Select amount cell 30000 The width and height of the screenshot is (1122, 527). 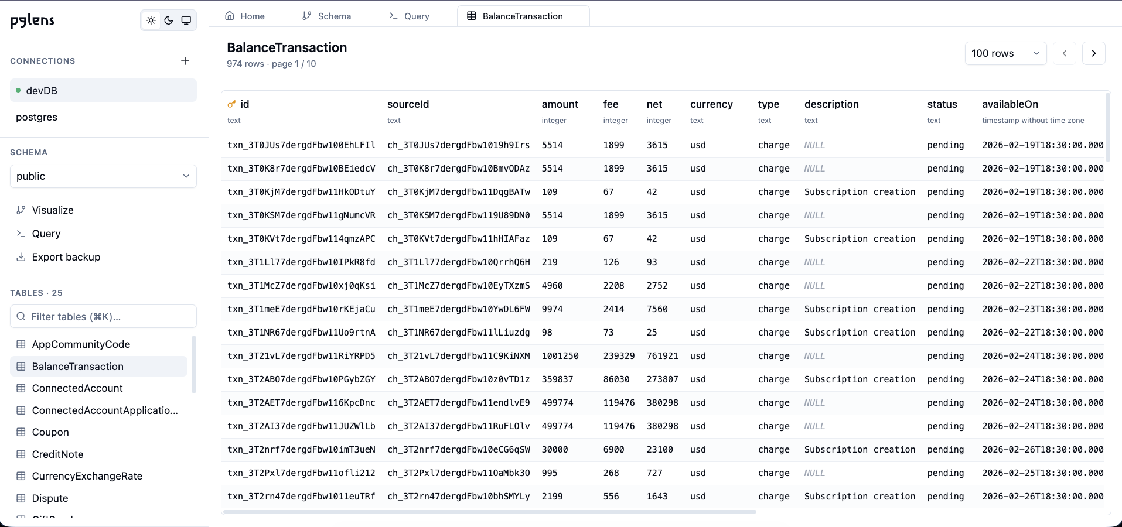click(555, 450)
